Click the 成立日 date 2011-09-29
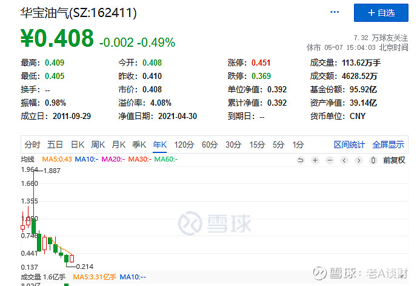420x286 pixels. [72, 116]
